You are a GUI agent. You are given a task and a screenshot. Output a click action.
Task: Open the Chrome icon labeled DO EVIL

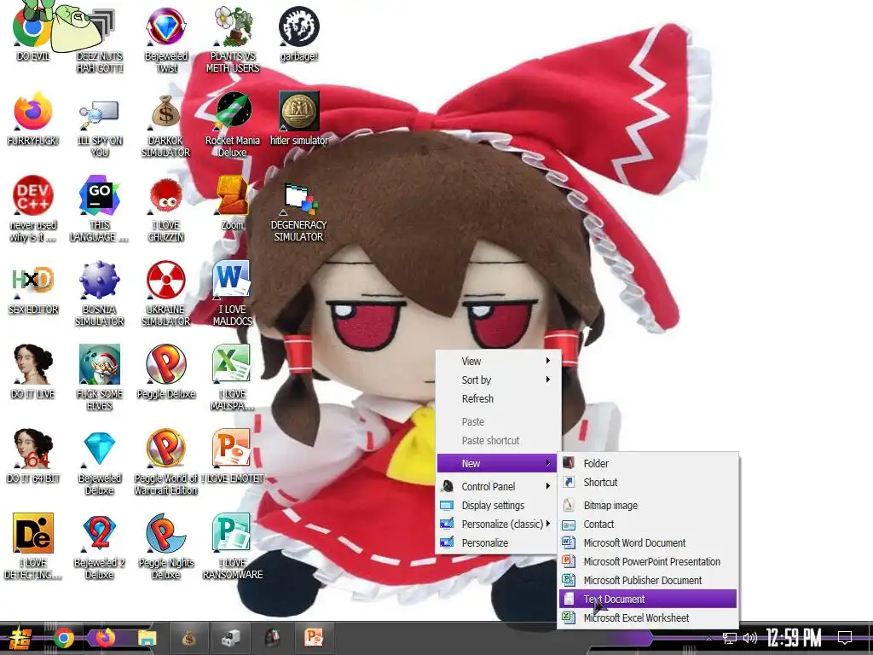point(32,28)
